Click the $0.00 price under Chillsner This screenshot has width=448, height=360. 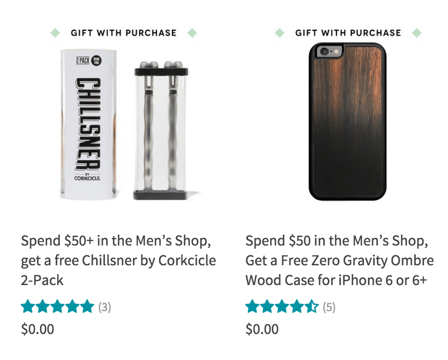(37, 329)
